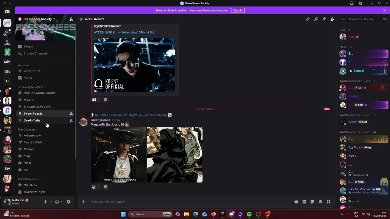Open File Explorer from the taskbar
Viewport: 390px width, 219px height.
(x=186, y=214)
